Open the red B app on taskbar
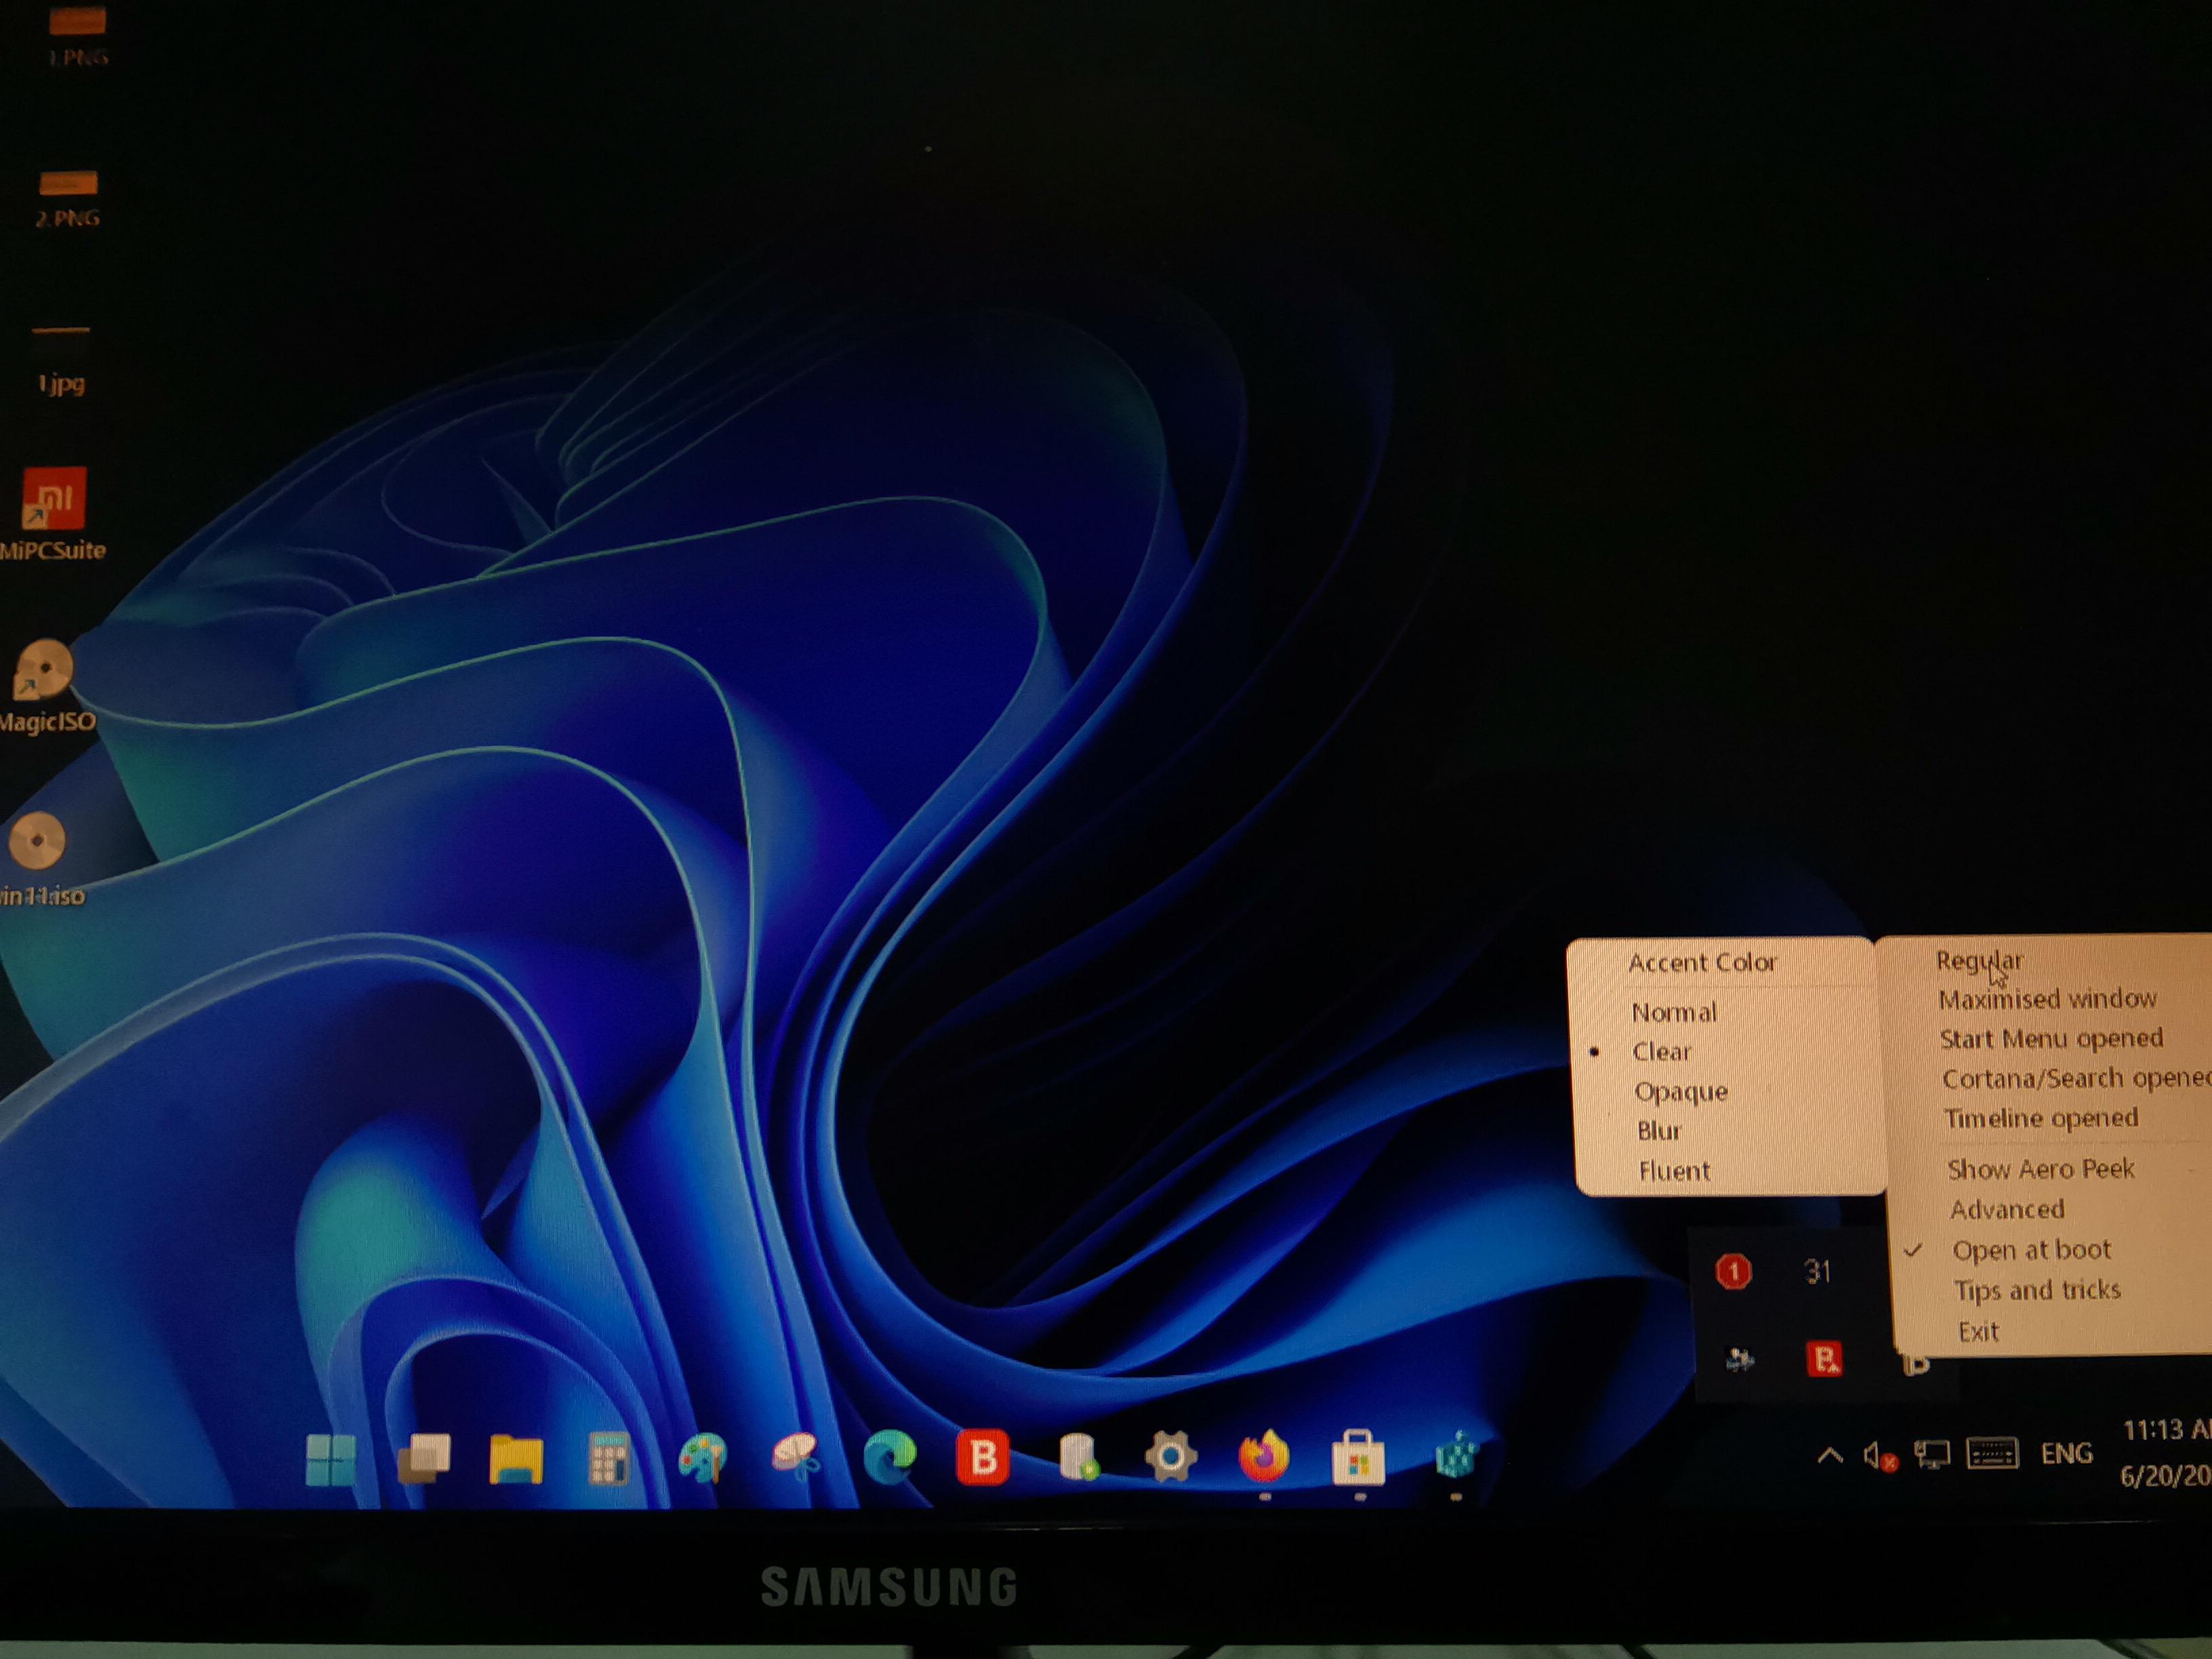Image resolution: width=2212 pixels, height=1659 pixels. 982,1457
